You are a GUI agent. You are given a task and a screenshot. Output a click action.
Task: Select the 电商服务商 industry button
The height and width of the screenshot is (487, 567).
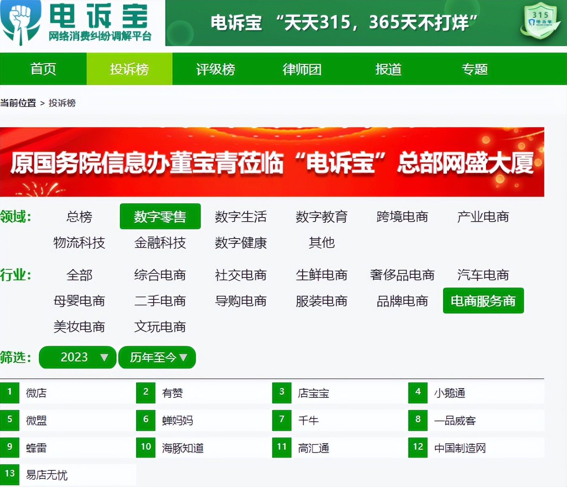tap(484, 301)
